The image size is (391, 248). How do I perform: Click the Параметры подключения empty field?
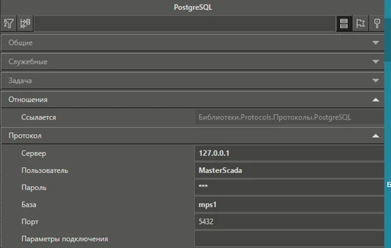[x=289, y=239]
